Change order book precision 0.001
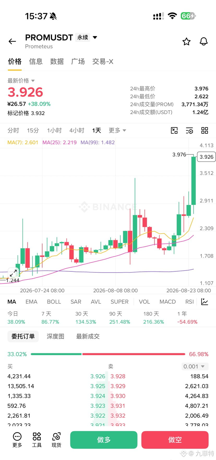Viewport: 216px width, 460px height. click(195, 366)
